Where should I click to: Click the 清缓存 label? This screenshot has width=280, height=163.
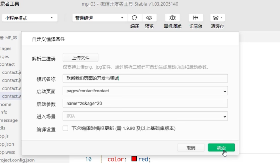(x=217, y=26)
